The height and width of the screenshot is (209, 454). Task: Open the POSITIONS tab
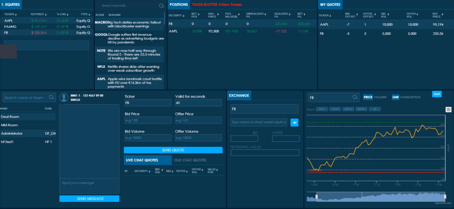(179, 5)
